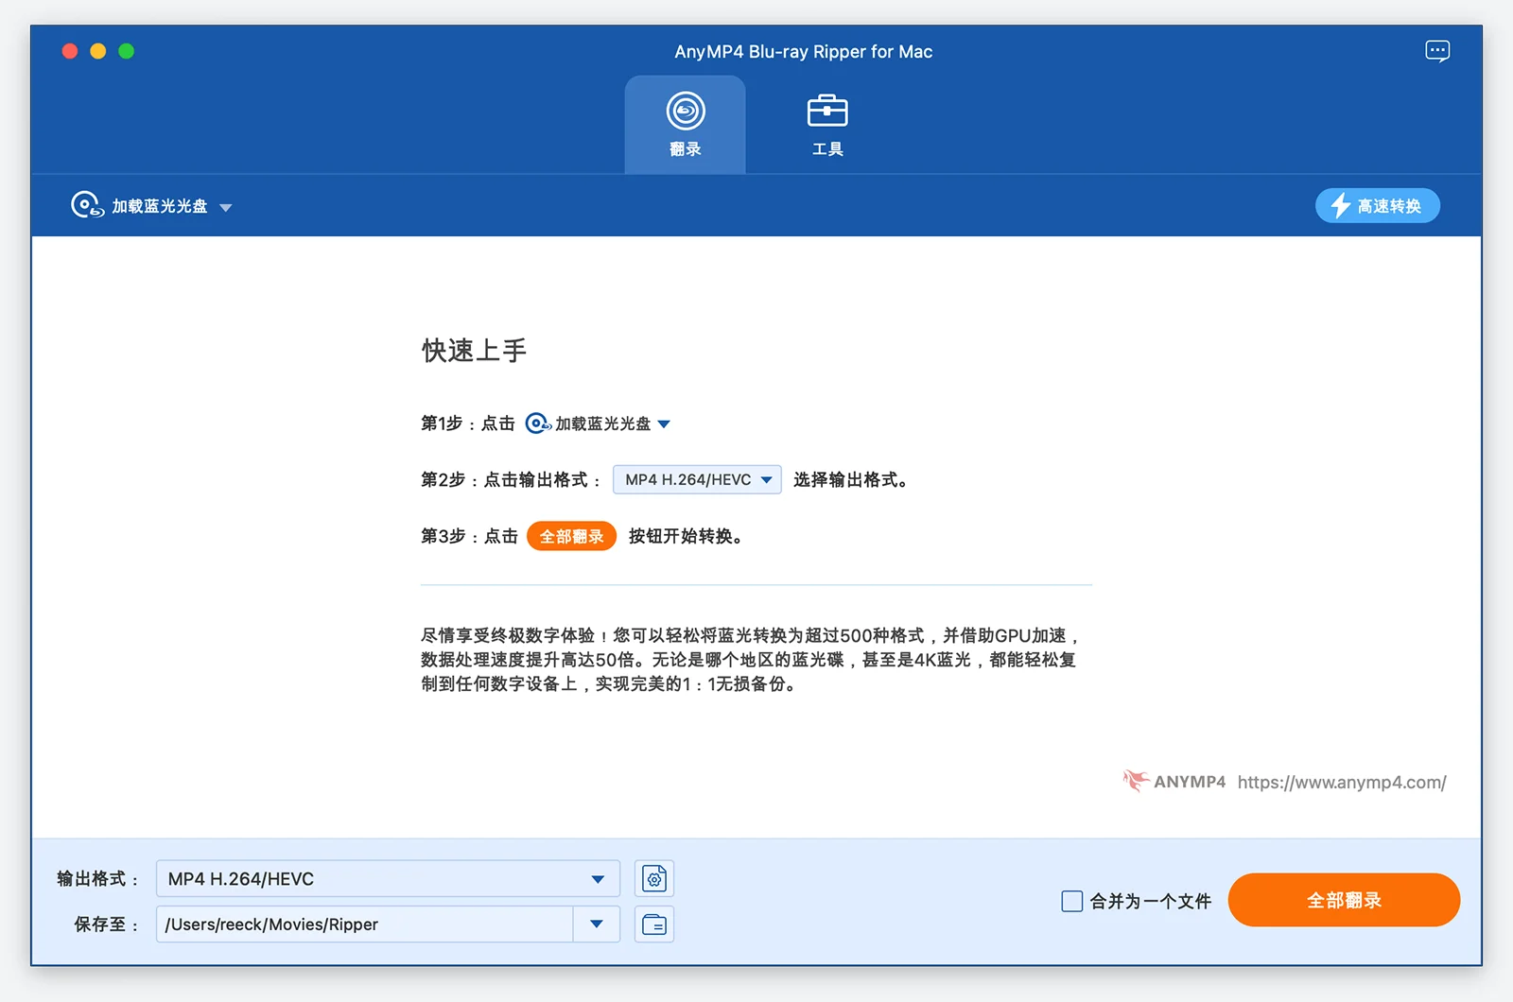Switch to the 翻录 (Ripper) tab
Viewport: 1513px width, 1002px height.
coord(685,125)
